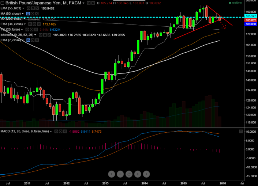Screen dimensions: 258x186
Task: Expand the Vol (20, false) dropdown arrow
Action: 22,30
